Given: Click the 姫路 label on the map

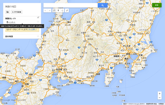Looking at the screenshot, I should [4, 77].
